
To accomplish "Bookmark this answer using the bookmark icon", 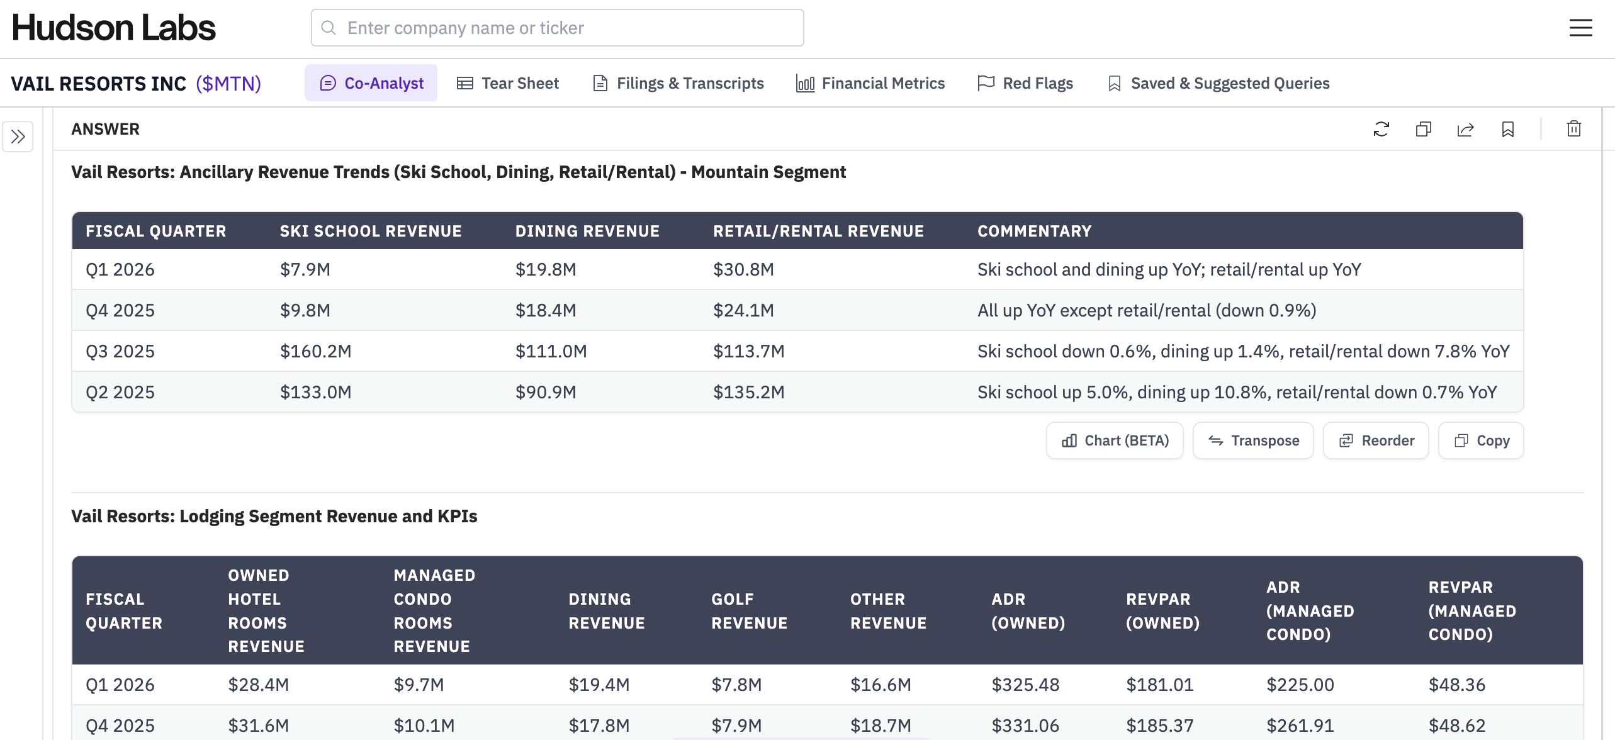I will (x=1507, y=129).
